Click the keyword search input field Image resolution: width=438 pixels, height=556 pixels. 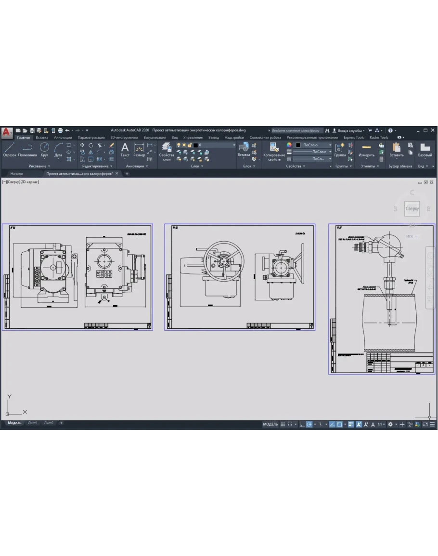click(x=296, y=130)
